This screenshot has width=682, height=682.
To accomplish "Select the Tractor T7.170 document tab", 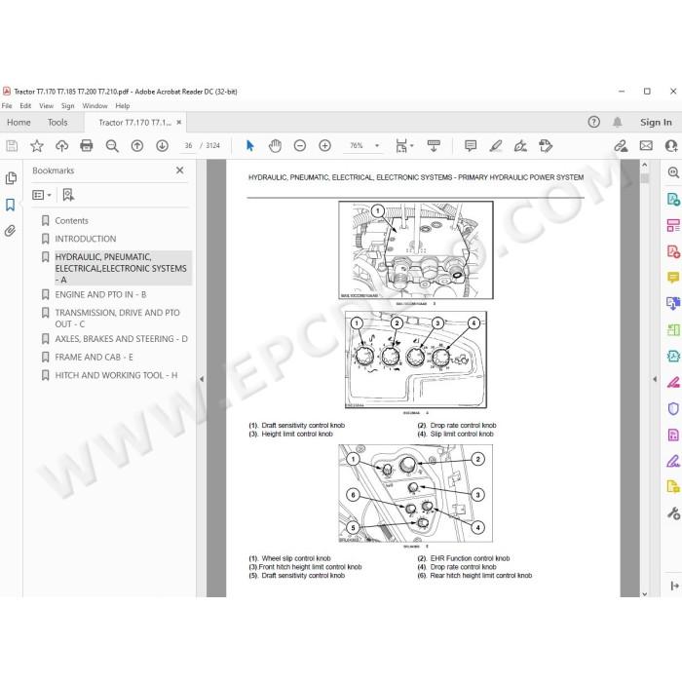I will tap(134, 123).
